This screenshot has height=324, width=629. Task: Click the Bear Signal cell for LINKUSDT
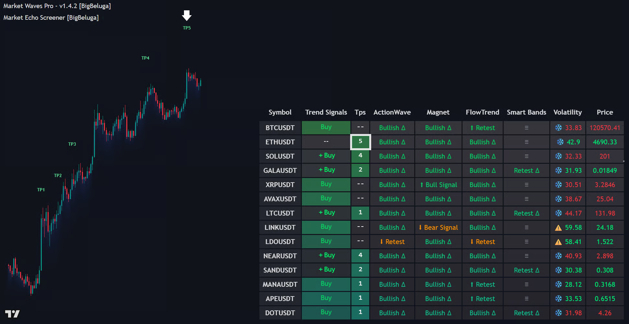coord(438,228)
